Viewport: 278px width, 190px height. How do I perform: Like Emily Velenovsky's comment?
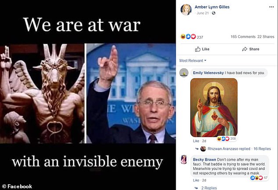[x=196, y=141]
